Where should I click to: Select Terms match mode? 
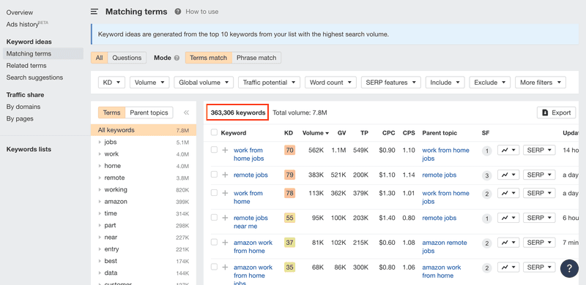pos(209,58)
